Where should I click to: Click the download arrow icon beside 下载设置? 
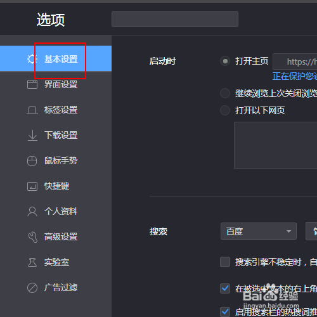32,136
